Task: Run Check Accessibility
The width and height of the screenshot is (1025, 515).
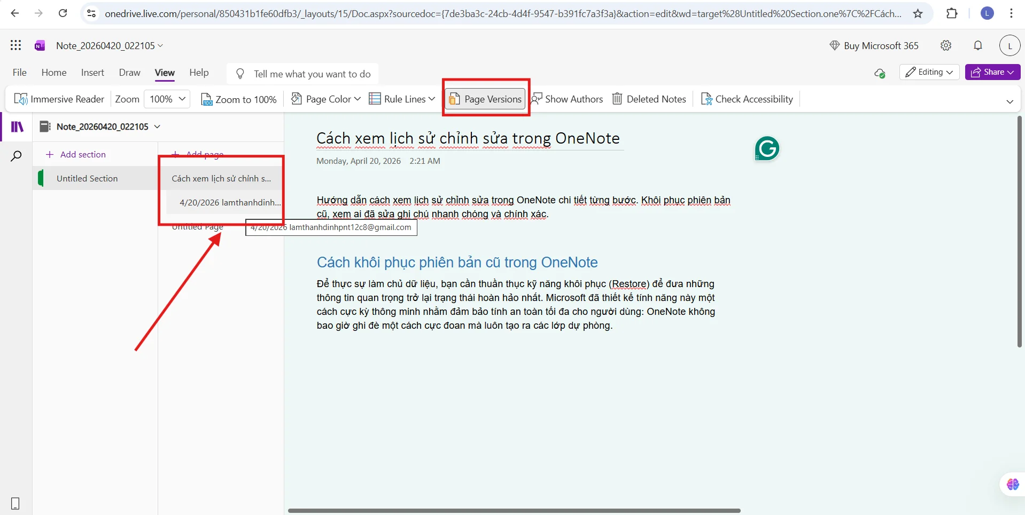Action: coord(747,99)
